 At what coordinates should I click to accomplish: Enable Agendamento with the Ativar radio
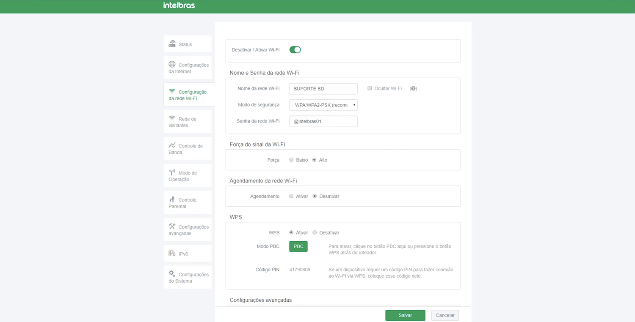click(291, 196)
